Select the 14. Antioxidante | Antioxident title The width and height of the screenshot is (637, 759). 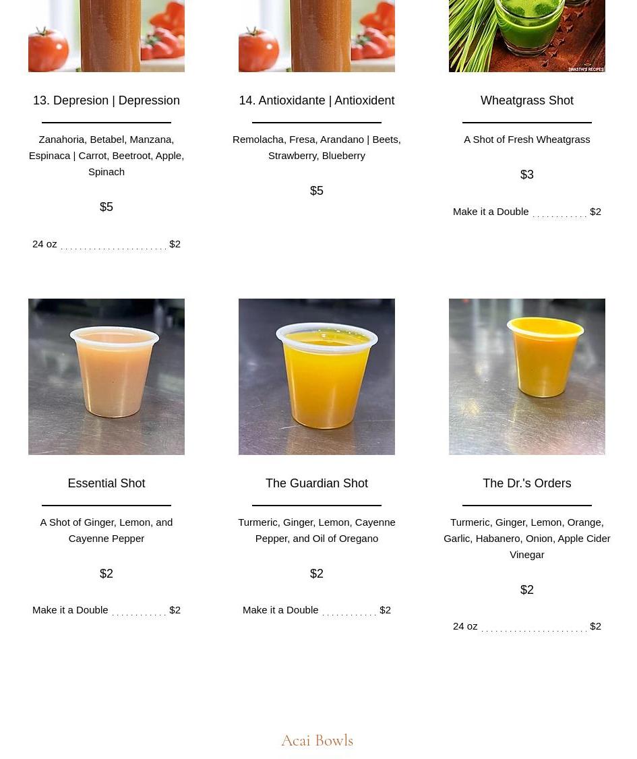[317, 100]
